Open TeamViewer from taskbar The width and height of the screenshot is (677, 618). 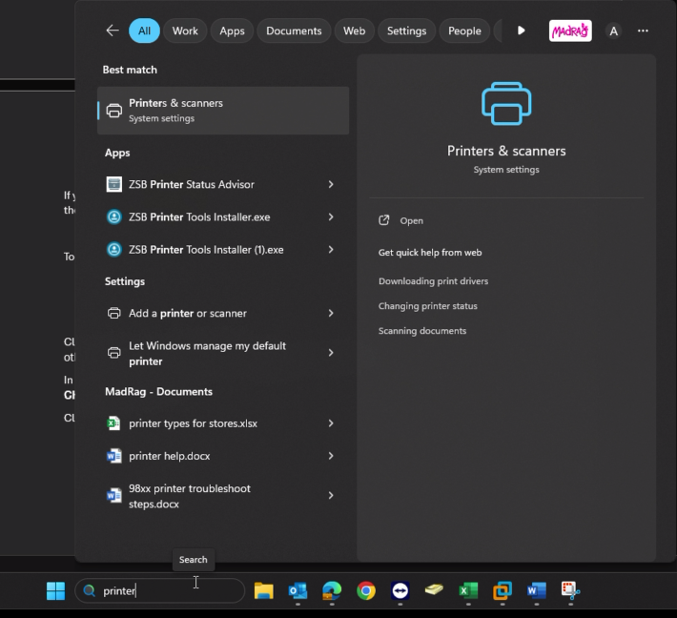click(x=400, y=590)
